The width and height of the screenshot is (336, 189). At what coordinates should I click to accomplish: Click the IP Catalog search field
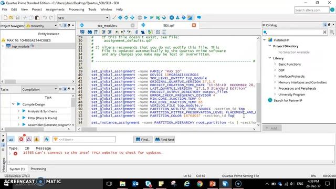(x=295, y=33)
